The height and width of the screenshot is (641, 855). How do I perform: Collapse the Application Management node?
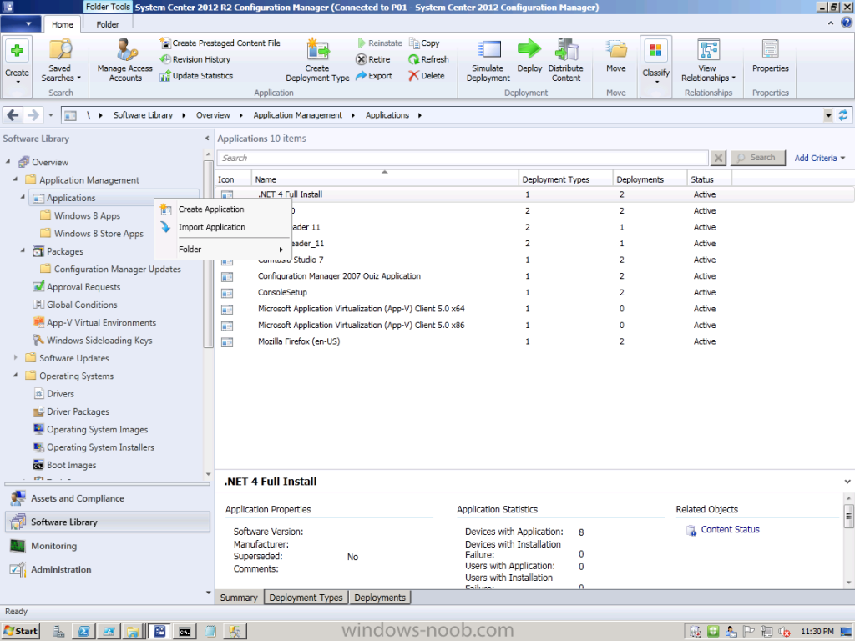pyautogui.click(x=15, y=179)
